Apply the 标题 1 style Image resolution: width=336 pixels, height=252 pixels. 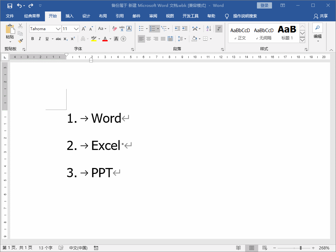coord(287,33)
